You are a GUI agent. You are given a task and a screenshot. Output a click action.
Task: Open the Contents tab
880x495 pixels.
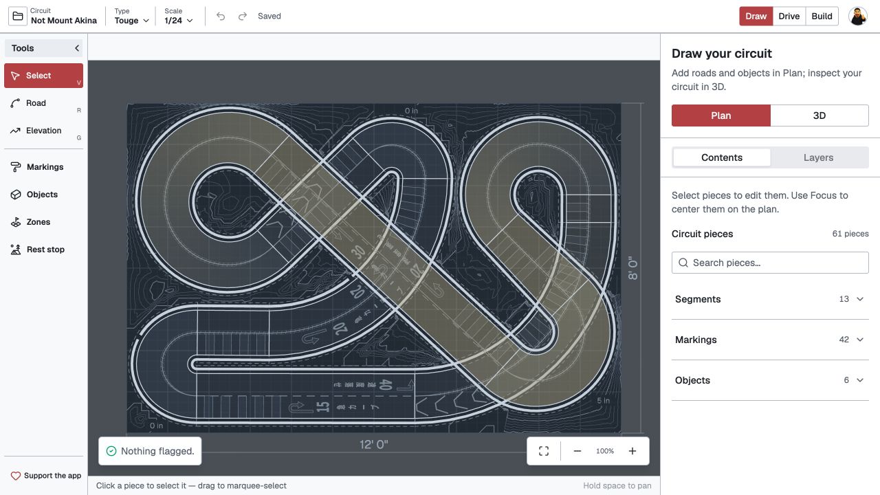coord(722,157)
